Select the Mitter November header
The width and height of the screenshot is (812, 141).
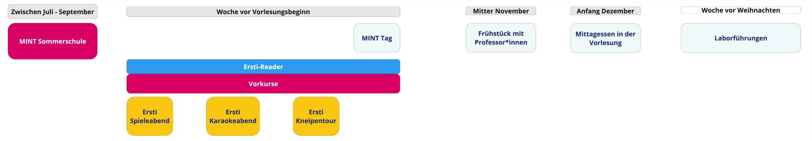[x=501, y=11]
